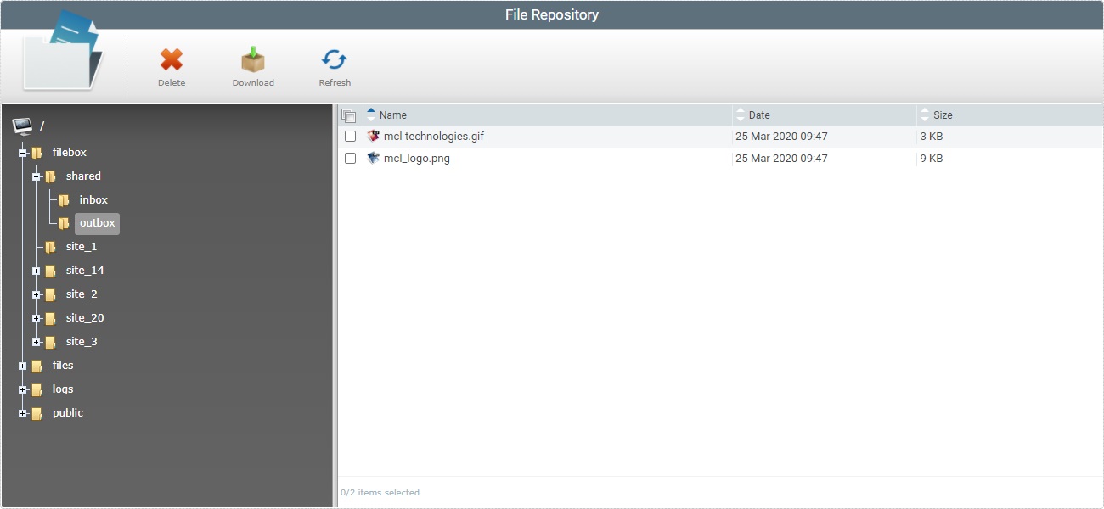The width and height of the screenshot is (1104, 509).
Task: Click the file icon beside mcl_logo.png
Action: (x=372, y=158)
